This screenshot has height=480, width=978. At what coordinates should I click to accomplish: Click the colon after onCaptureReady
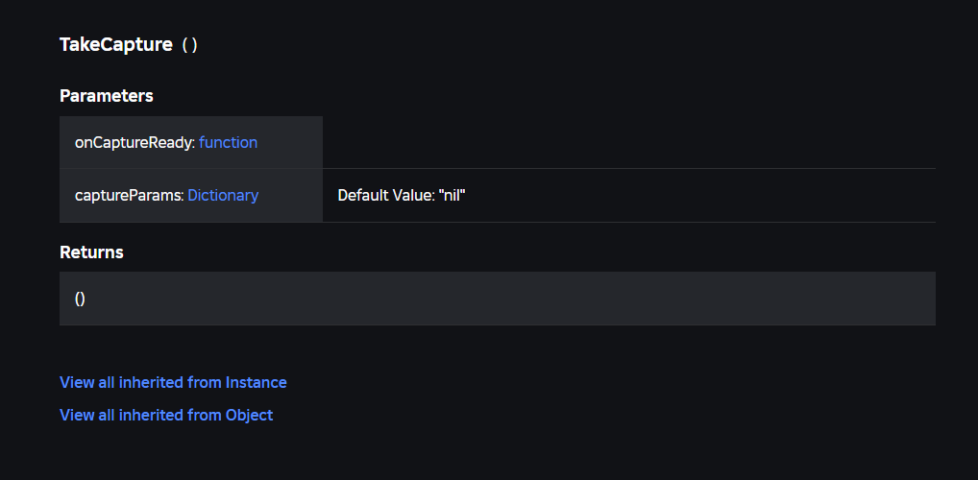193,143
